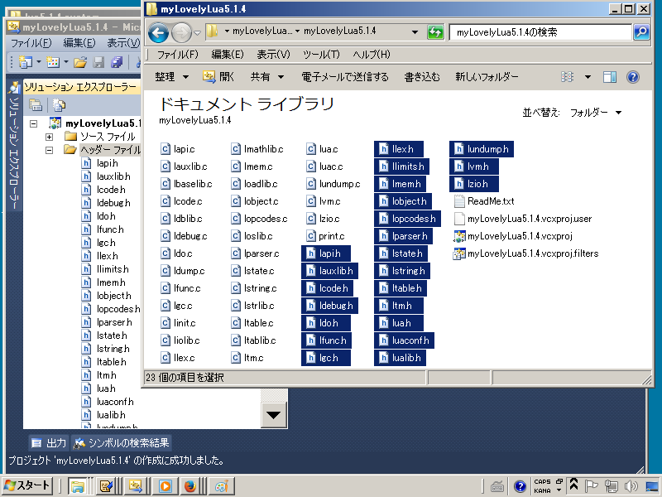The width and height of the screenshot is (662, 497).
Task: Open the 整理 dropdown menu
Action: pyautogui.click(x=171, y=77)
